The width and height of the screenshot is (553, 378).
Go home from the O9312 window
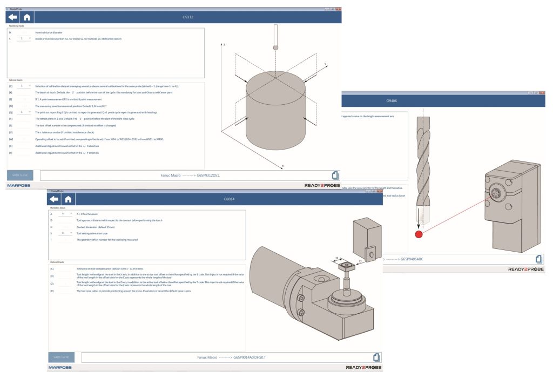tap(26, 17)
